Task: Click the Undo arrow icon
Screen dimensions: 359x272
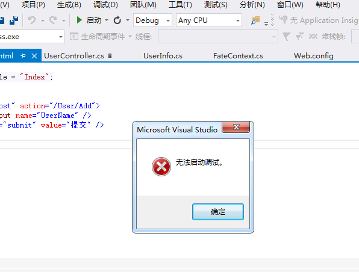Action: (32, 20)
